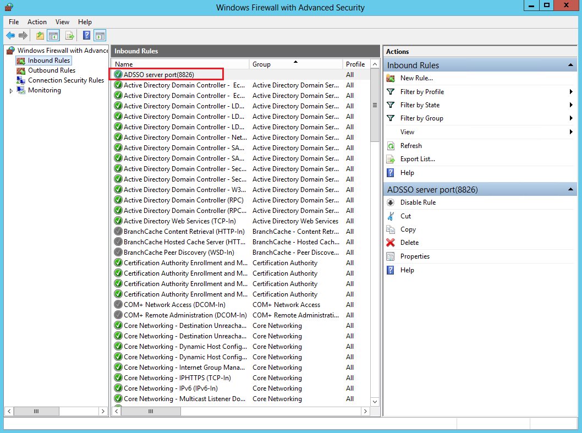
Task: Click the New Rule icon in Actions
Action: tap(391, 78)
